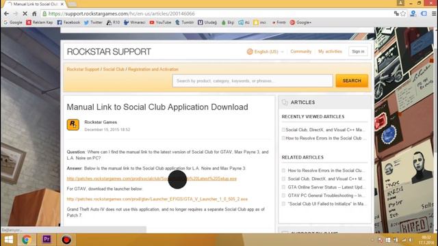Click the Sign in button
This screenshot has height=246, width=438.
click(358, 51)
